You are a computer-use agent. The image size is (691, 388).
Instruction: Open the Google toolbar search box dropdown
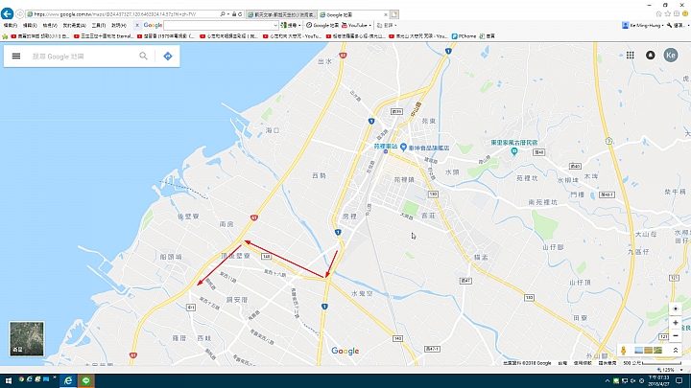pyautogui.click(x=275, y=26)
